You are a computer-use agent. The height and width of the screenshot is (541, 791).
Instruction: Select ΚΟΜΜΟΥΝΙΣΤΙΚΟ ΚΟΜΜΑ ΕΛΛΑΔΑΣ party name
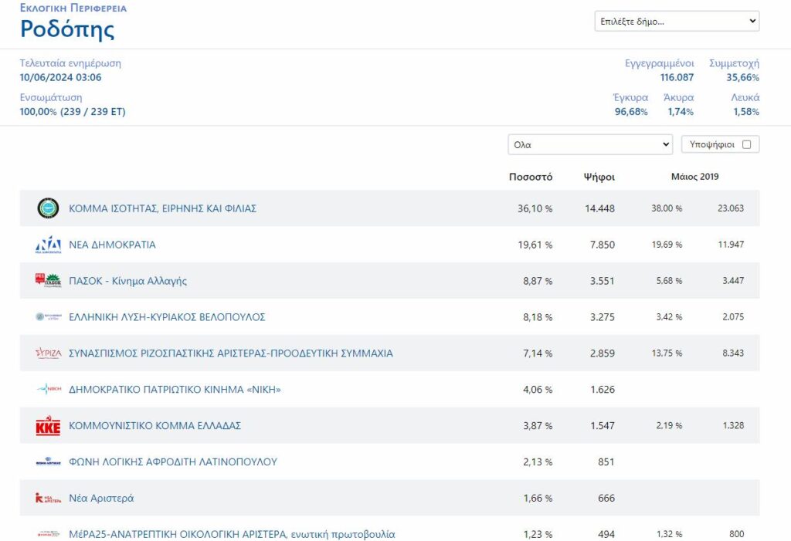[x=155, y=426]
